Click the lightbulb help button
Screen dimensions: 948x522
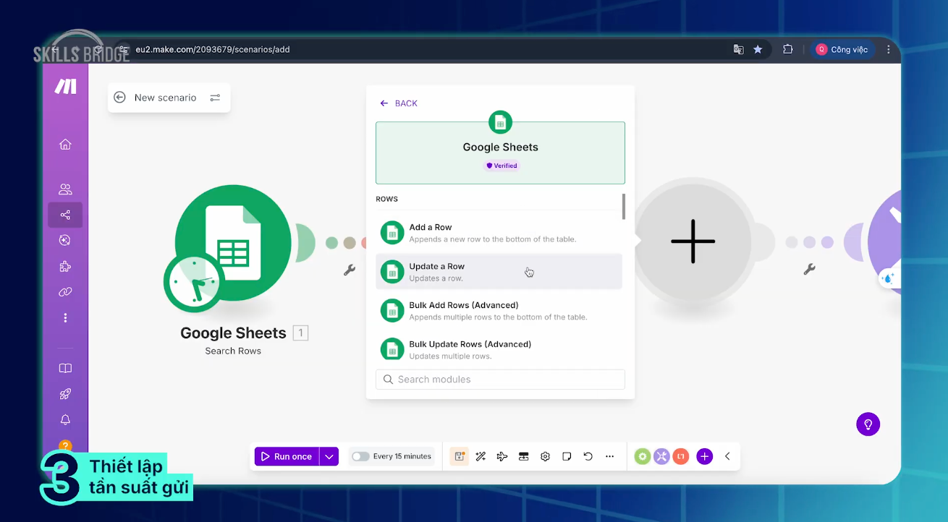pyautogui.click(x=868, y=424)
